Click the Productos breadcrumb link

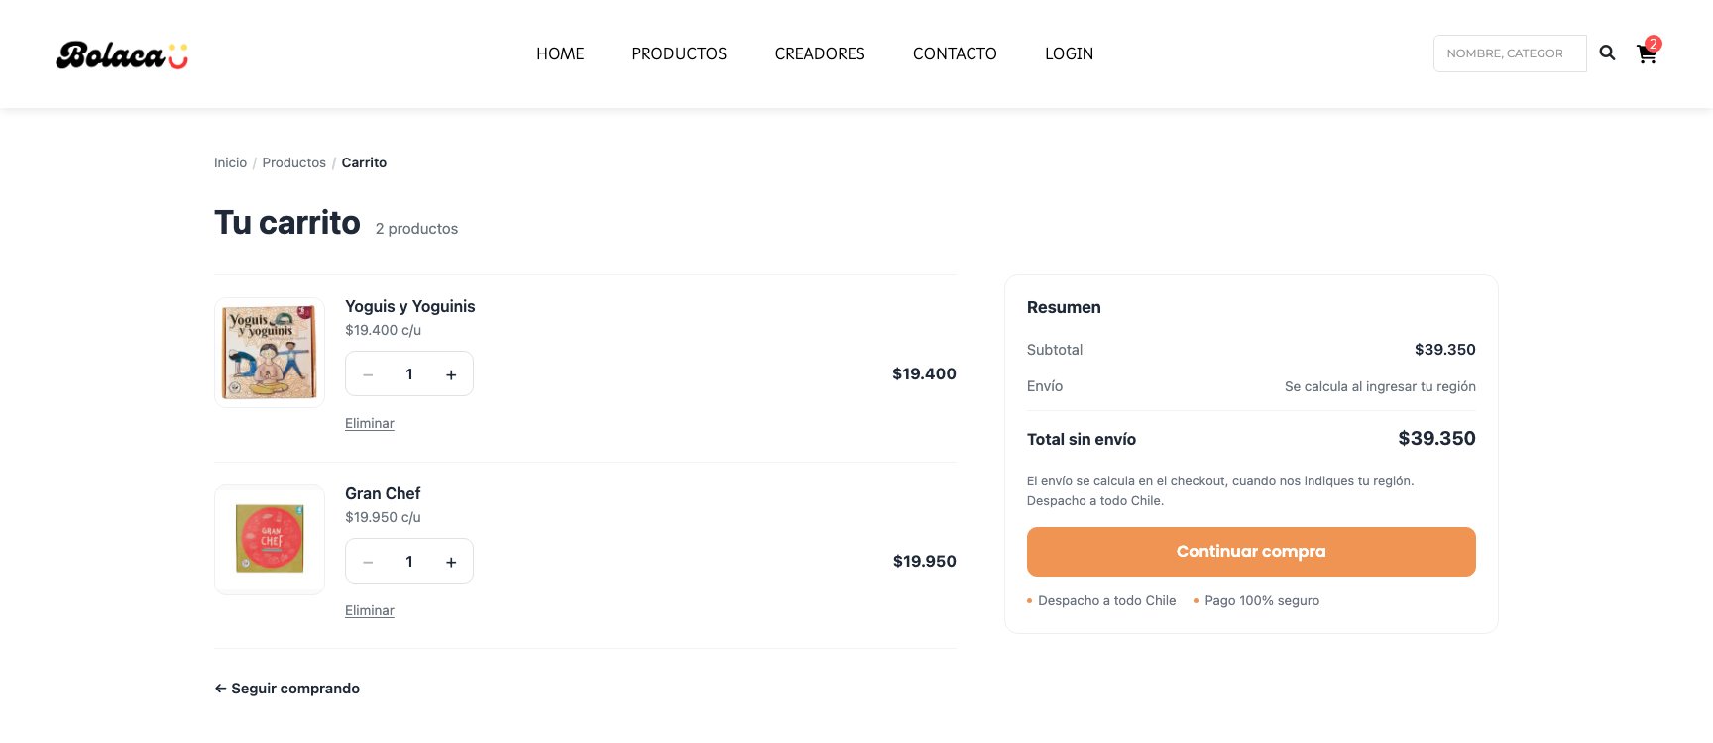(x=293, y=162)
